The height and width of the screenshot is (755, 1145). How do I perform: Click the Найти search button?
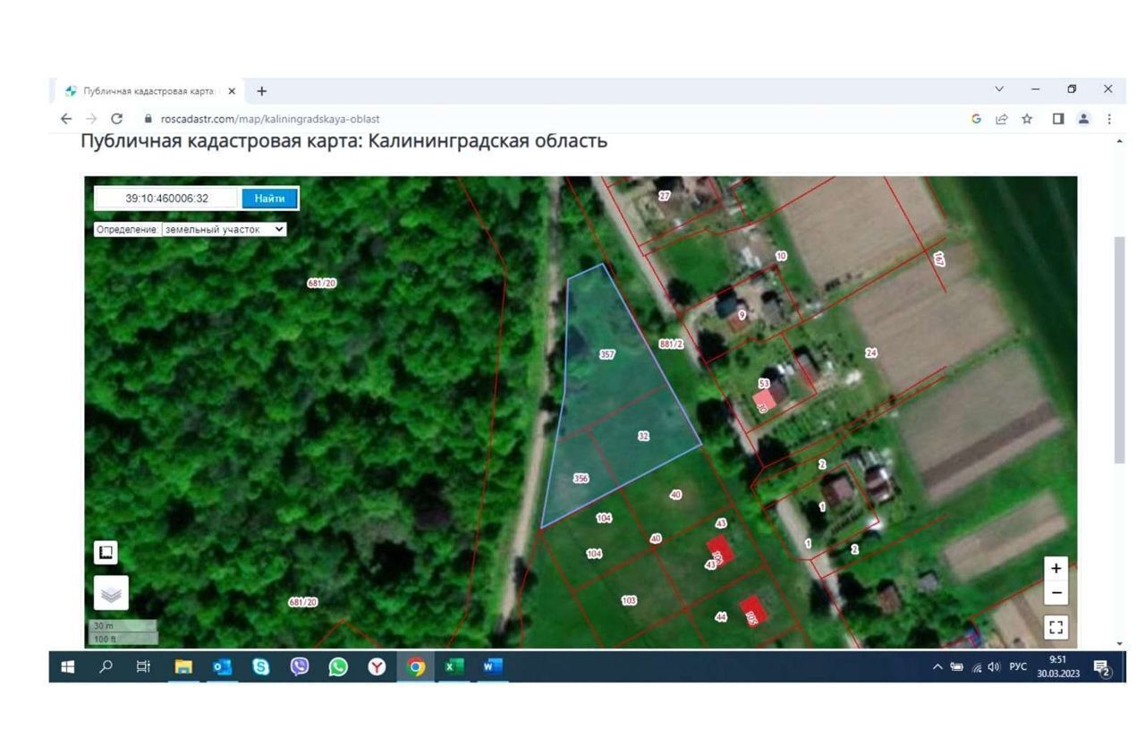pos(269,199)
